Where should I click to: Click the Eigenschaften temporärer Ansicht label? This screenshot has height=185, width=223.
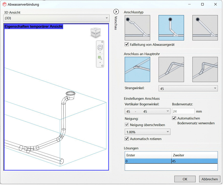34,26
